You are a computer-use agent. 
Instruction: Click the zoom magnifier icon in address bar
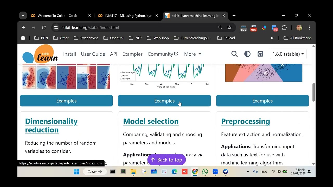pyautogui.click(x=220, y=28)
